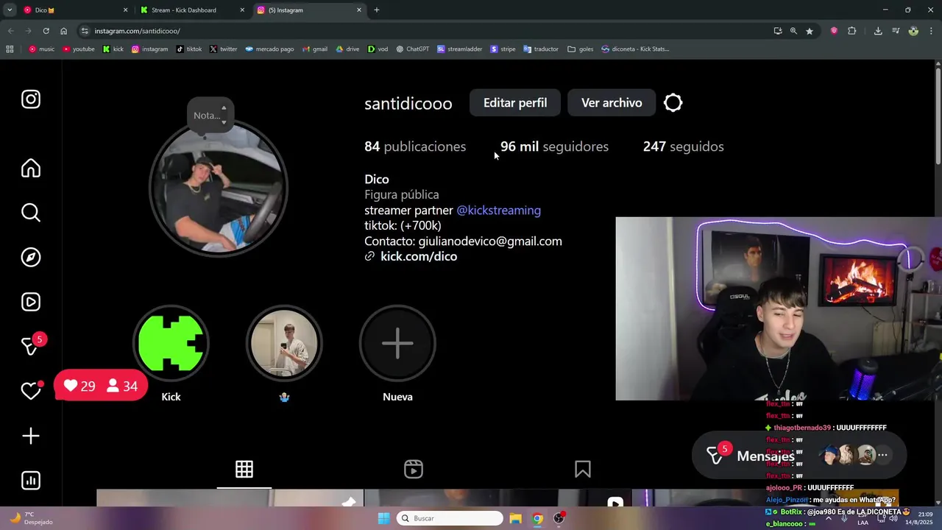Viewport: 942px width, 530px height.
Task: Bookmark this page with star icon
Action: click(x=810, y=31)
